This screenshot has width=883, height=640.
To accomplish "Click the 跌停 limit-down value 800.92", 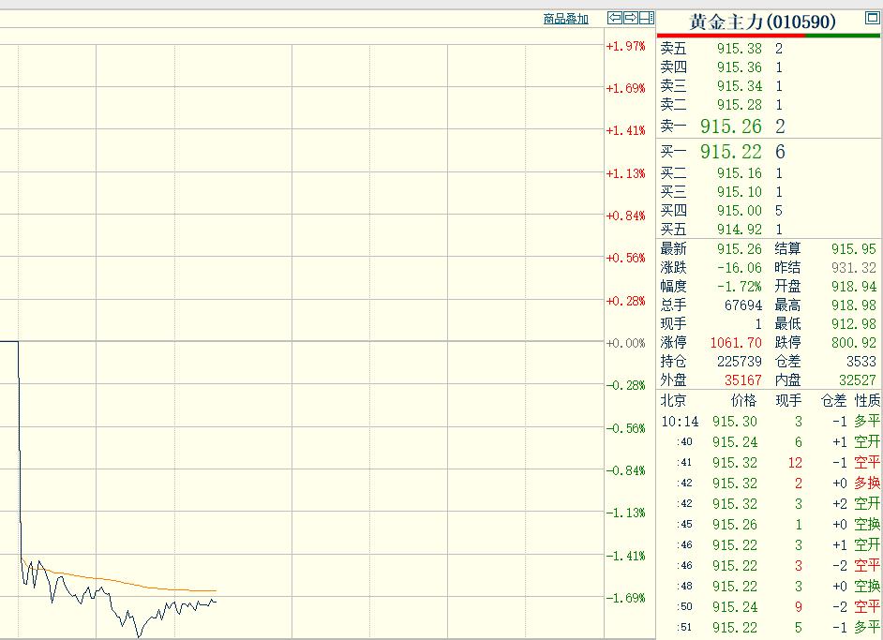I will point(854,343).
